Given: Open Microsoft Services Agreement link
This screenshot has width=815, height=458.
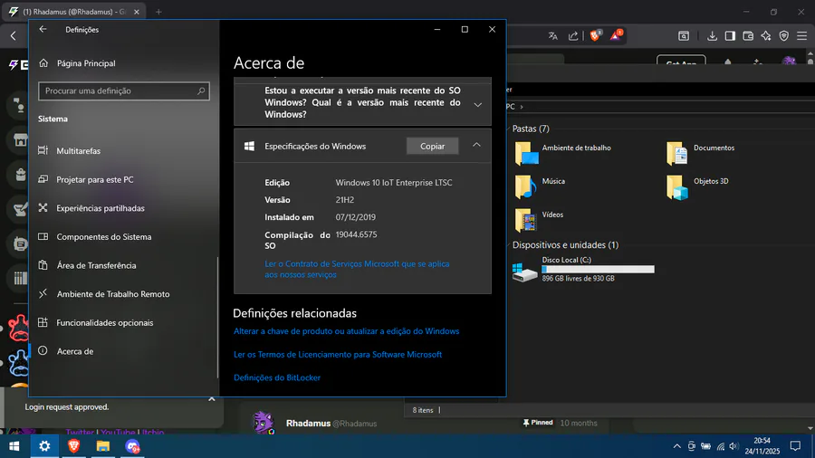Looking at the screenshot, I should point(357,269).
